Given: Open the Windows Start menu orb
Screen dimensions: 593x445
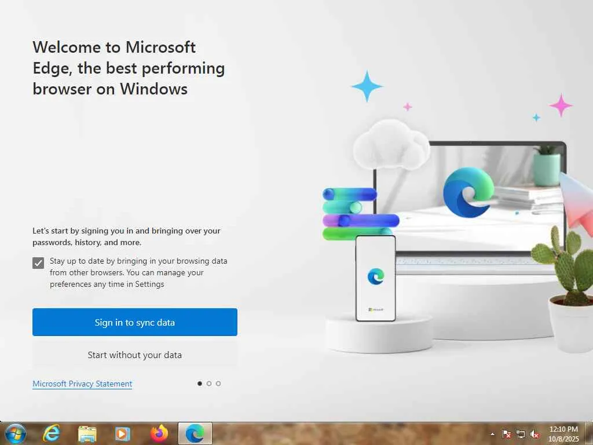Looking at the screenshot, I should pos(16,433).
